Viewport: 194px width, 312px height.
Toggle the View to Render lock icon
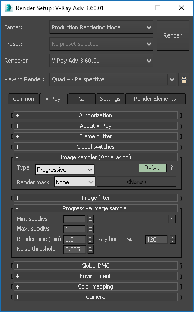point(184,79)
